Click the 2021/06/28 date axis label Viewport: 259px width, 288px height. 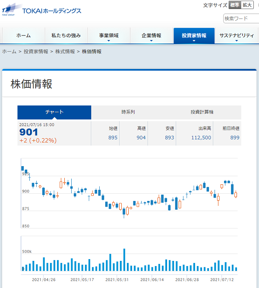[x=187, y=280]
